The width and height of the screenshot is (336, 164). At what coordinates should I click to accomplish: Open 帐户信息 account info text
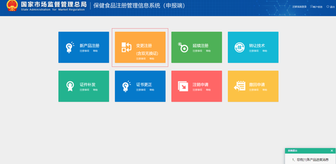318,7
